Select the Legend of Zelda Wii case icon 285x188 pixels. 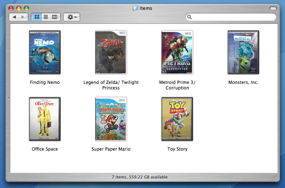(x=111, y=52)
